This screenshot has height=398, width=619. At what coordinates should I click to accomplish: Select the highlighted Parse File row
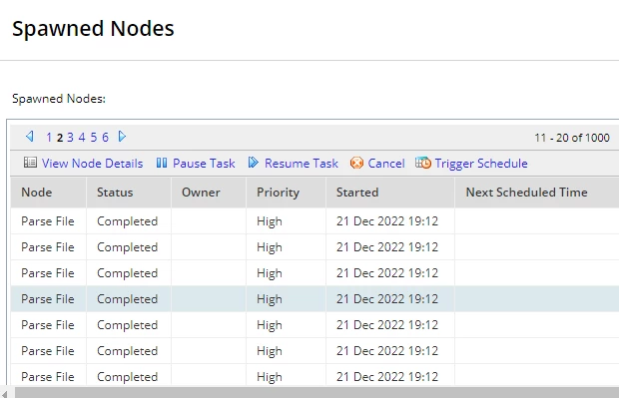pos(314,299)
